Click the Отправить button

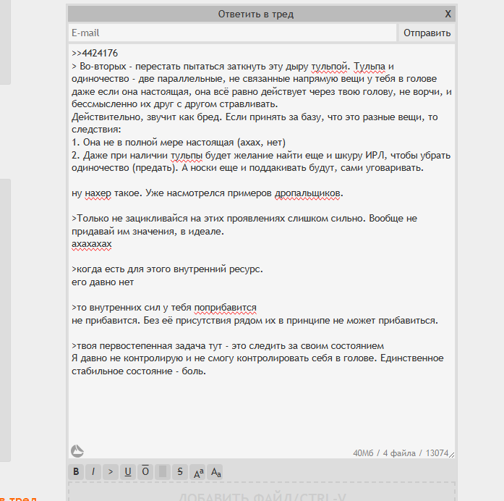tap(427, 33)
